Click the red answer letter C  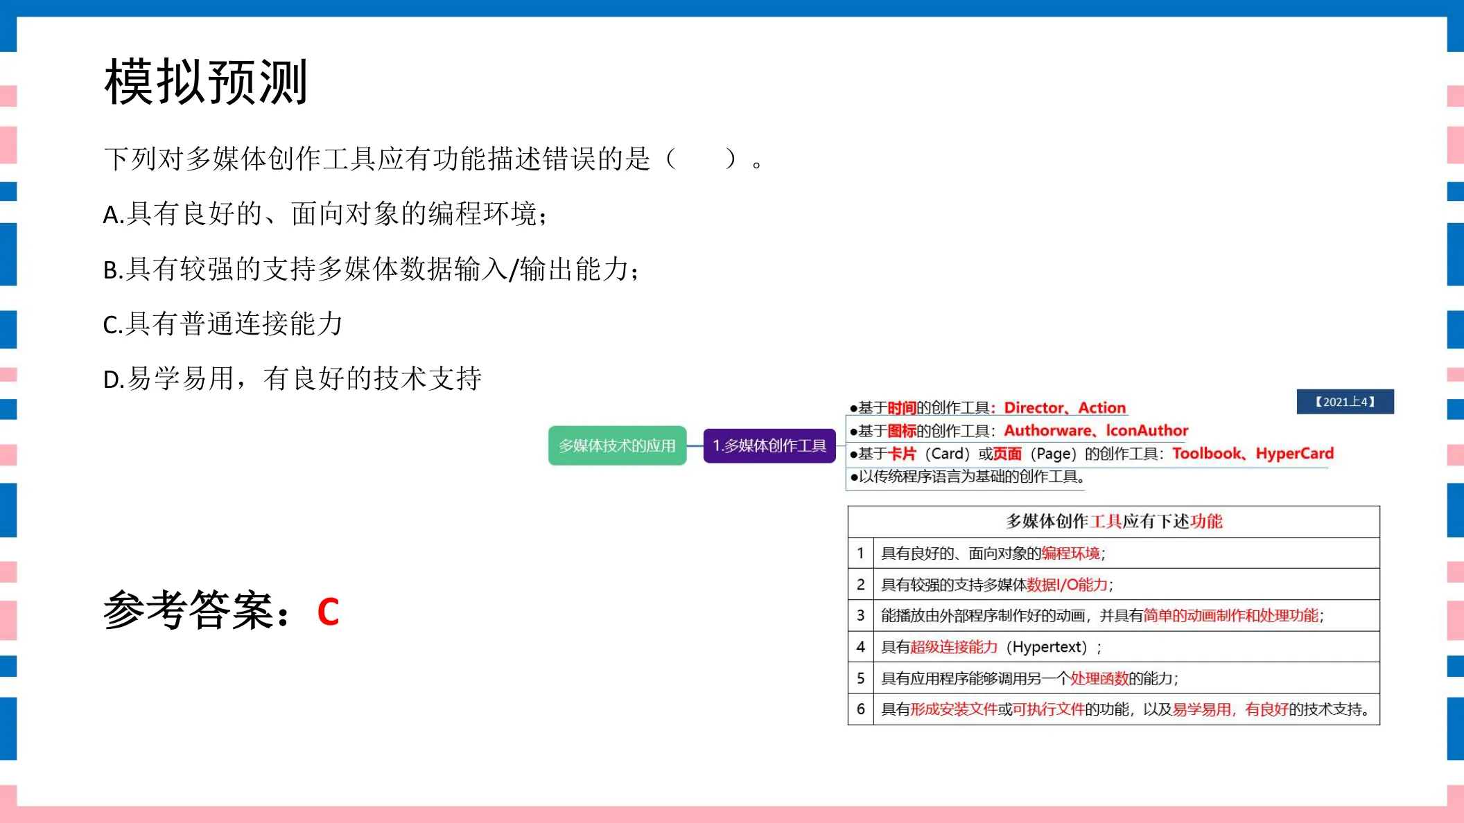tap(329, 612)
